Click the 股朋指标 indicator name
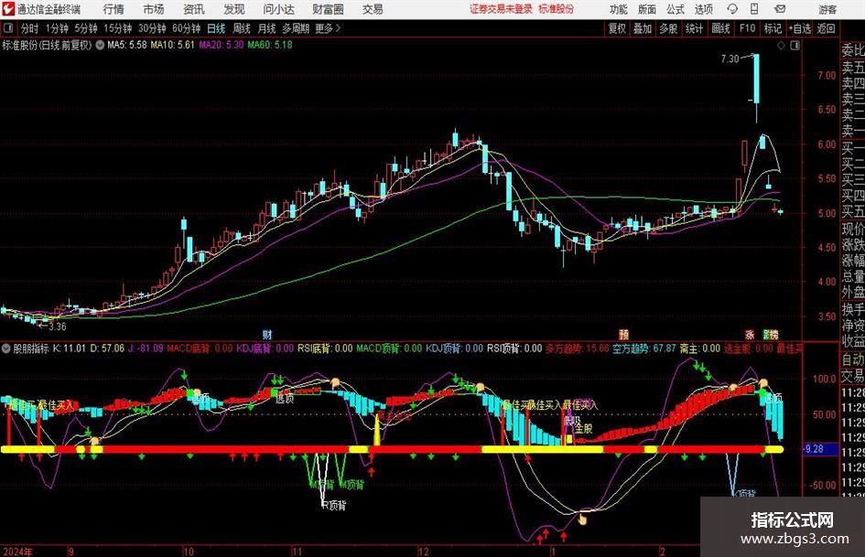865x557 pixels. point(31,348)
